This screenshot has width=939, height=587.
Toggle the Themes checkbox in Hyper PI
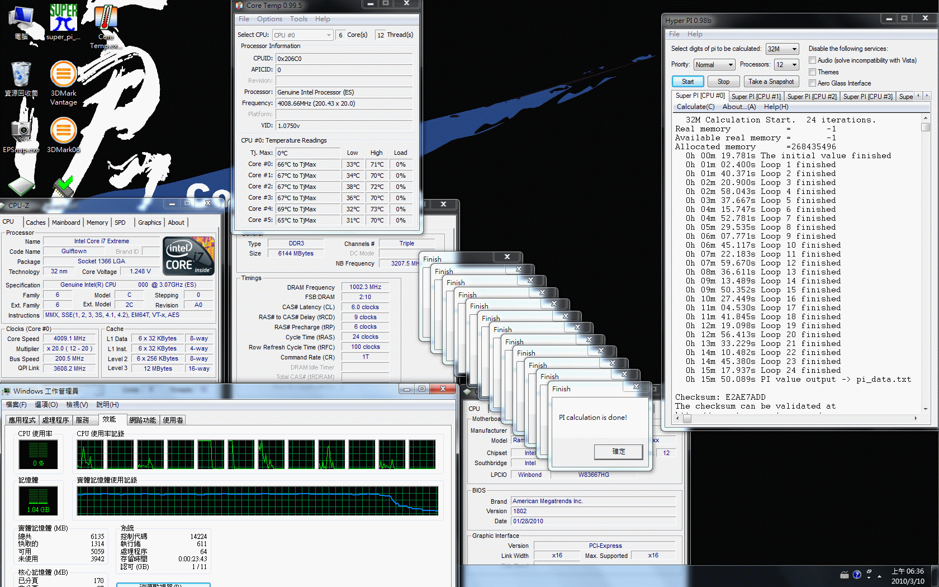coord(813,72)
